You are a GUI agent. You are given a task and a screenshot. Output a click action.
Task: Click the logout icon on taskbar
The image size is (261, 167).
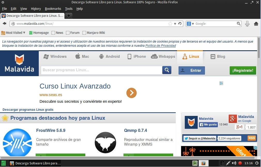[x=257, y=163]
